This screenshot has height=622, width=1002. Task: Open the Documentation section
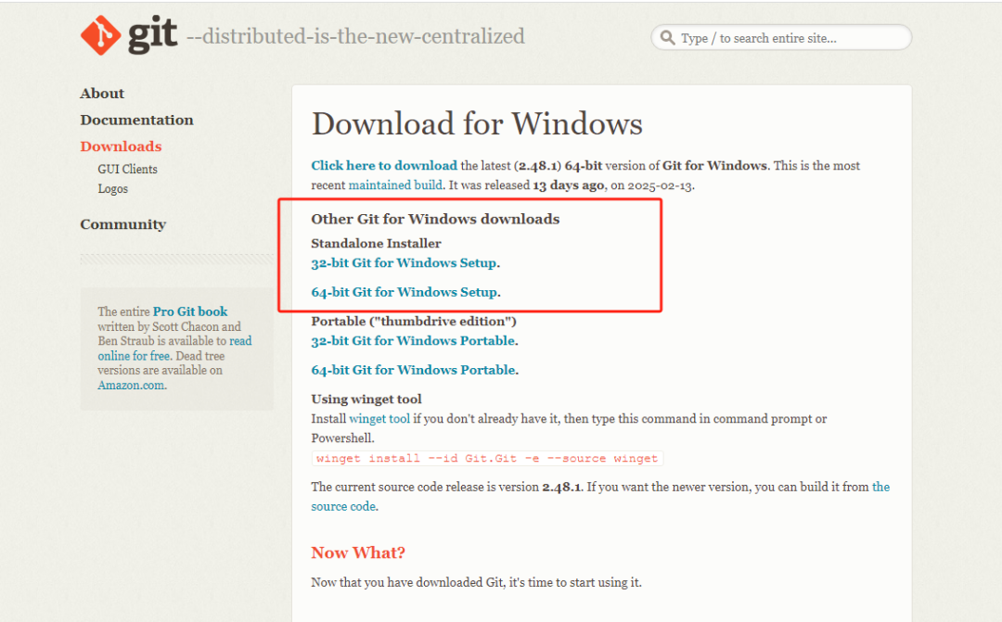[x=136, y=121]
